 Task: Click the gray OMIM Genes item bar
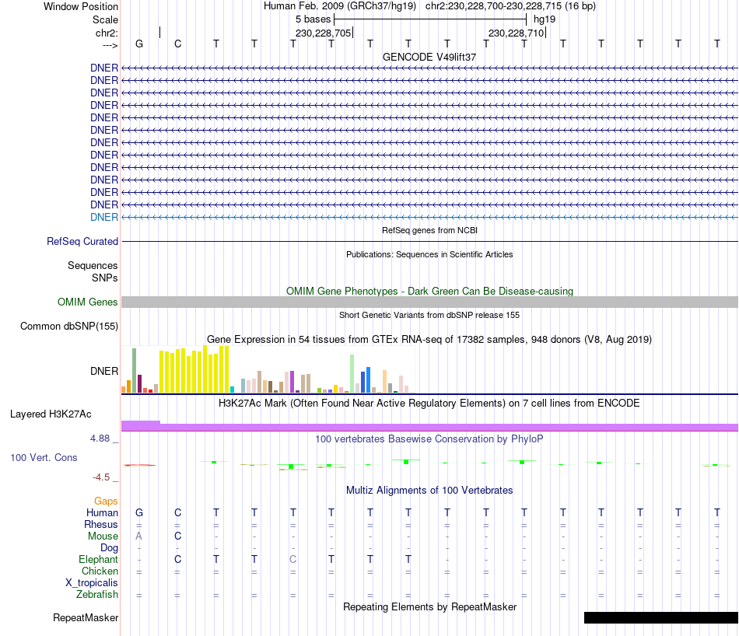tap(429, 302)
